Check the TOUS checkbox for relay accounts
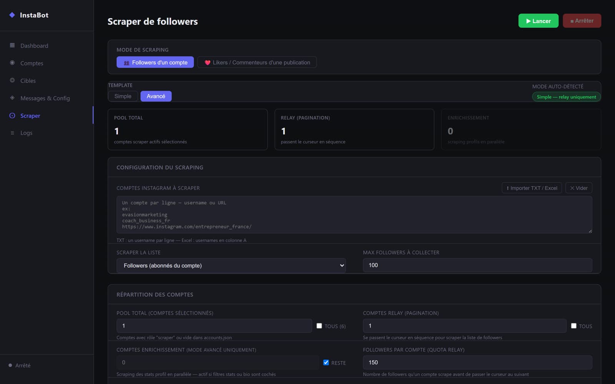The height and width of the screenshot is (384, 615). click(573, 326)
